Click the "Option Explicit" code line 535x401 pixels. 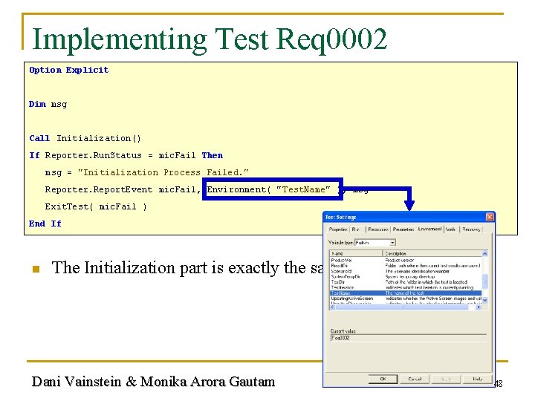[x=68, y=70]
